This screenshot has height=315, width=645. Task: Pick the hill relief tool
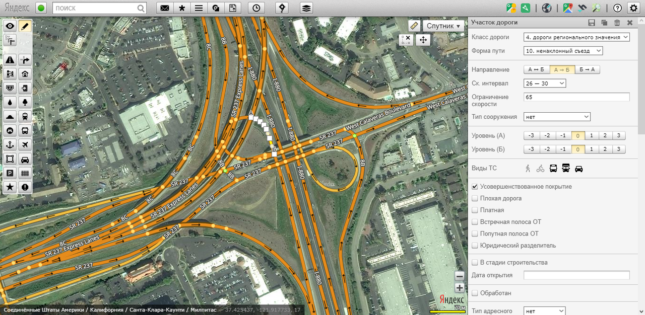click(10, 116)
